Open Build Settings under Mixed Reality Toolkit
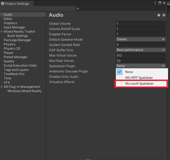The image size is (170, 160). click(x=18, y=36)
